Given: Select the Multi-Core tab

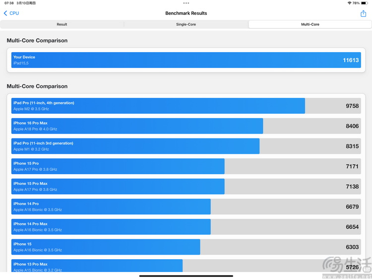Looking at the screenshot, I should tap(310, 24).
